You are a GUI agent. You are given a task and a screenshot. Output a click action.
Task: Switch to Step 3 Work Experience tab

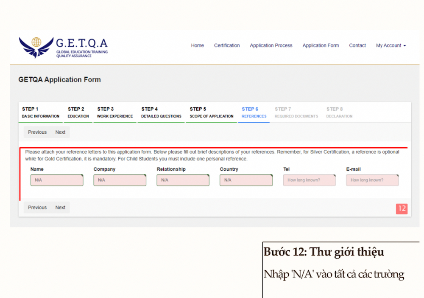(114, 112)
